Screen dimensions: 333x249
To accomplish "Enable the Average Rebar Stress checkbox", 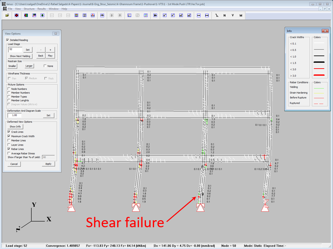I will point(9,153).
